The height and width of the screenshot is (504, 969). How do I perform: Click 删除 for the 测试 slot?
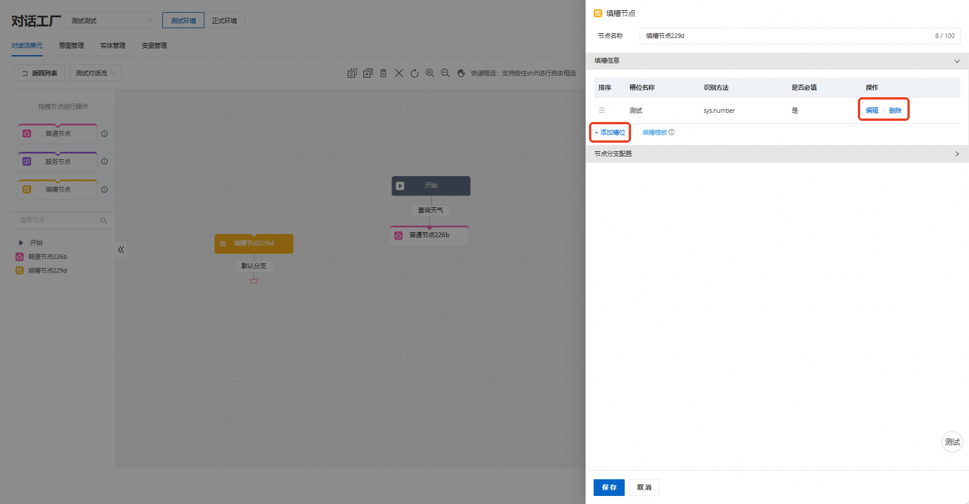pos(895,110)
